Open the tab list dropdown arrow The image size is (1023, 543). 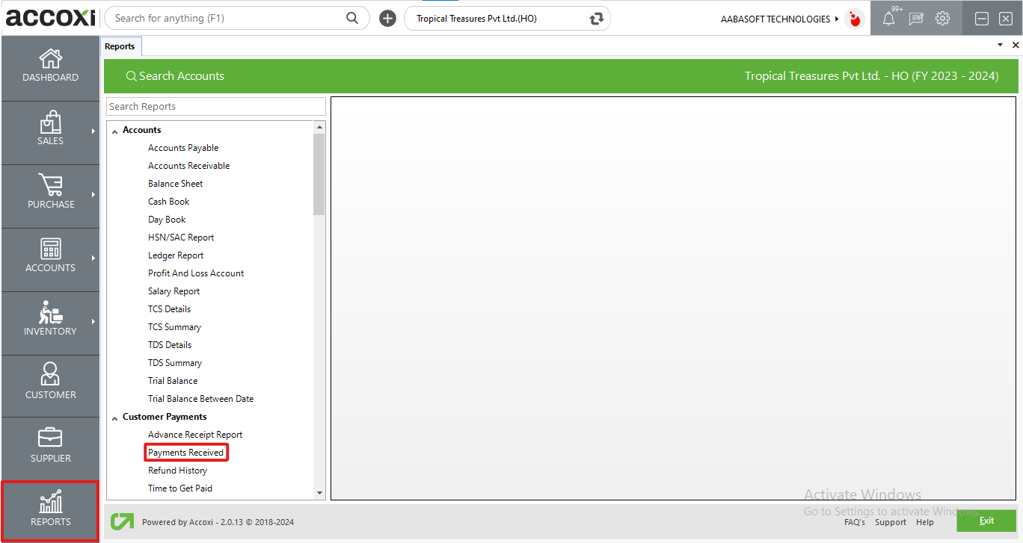pyautogui.click(x=1000, y=45)
